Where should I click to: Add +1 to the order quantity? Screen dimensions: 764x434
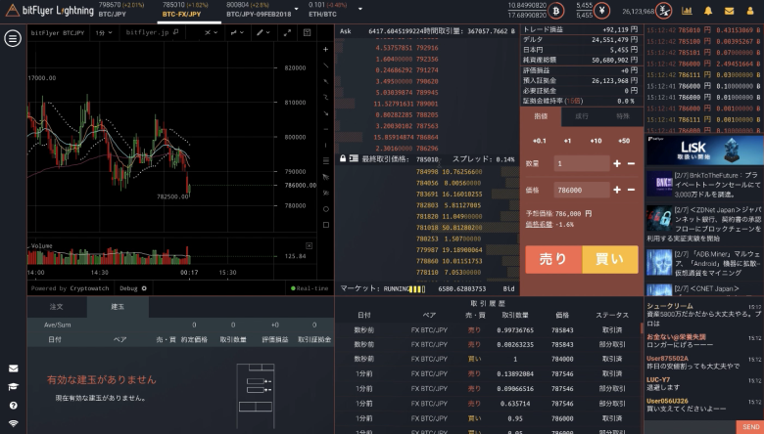(568, 141)
